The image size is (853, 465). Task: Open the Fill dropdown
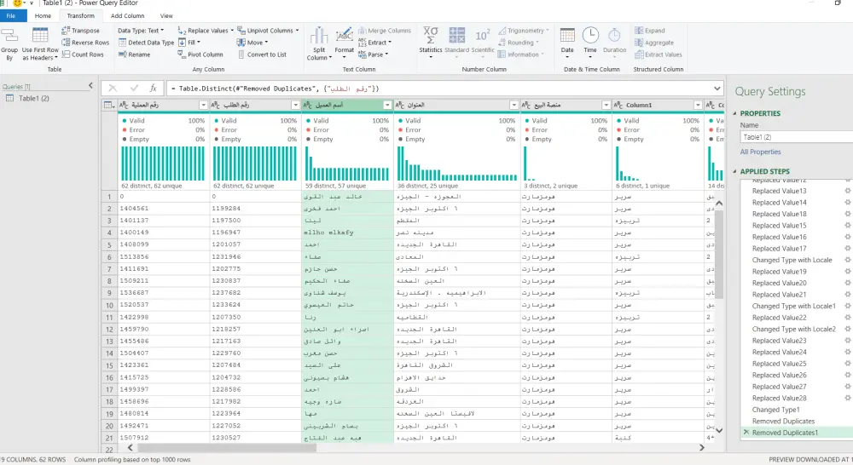click(189, 43)
